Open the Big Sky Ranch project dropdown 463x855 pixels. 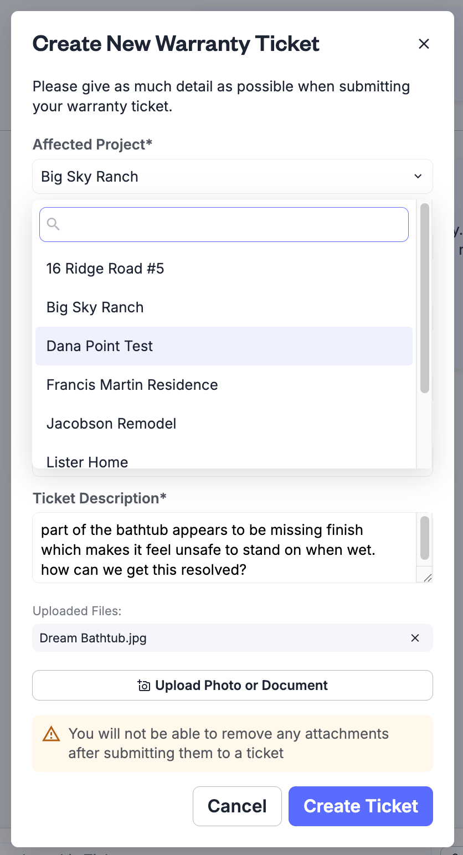pos(233,177)
